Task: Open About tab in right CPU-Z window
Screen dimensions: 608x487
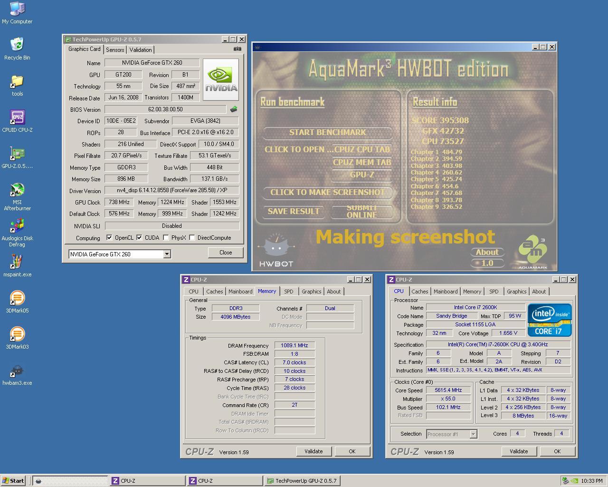Action: [539, 292]
